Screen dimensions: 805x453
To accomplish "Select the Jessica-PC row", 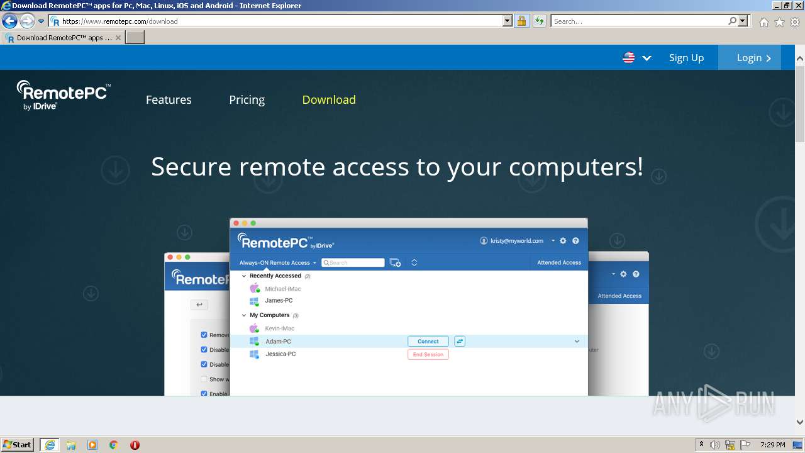I will click(409, 354).
